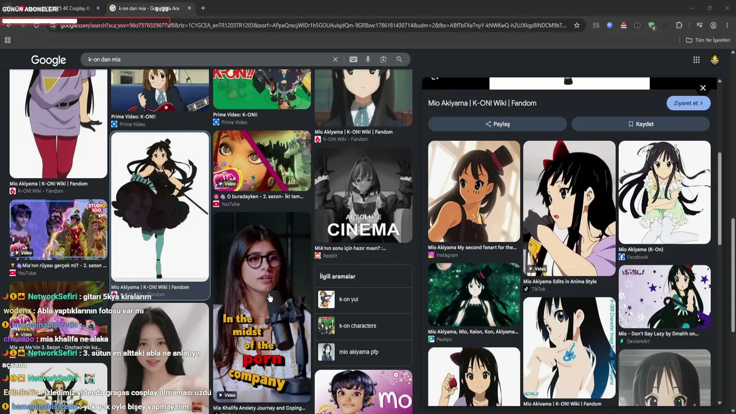Open the Google account avatar
Screen dimensions: 736x414
tap(715, 60)
